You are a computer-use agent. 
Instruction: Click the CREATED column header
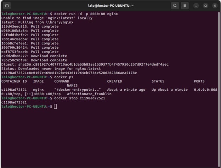[x=114, y=81]
